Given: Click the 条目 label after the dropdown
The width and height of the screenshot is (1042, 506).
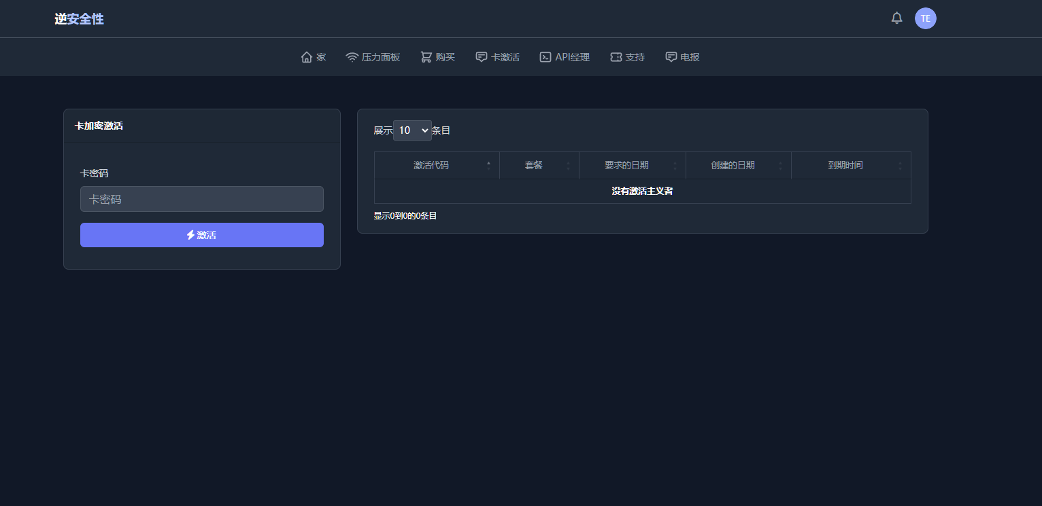Looking at the screenshot, I should [x=441, y=130].
